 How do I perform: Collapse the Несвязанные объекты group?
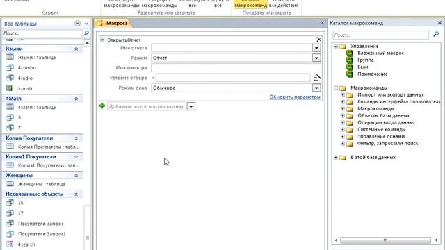[x=76, y=194]
